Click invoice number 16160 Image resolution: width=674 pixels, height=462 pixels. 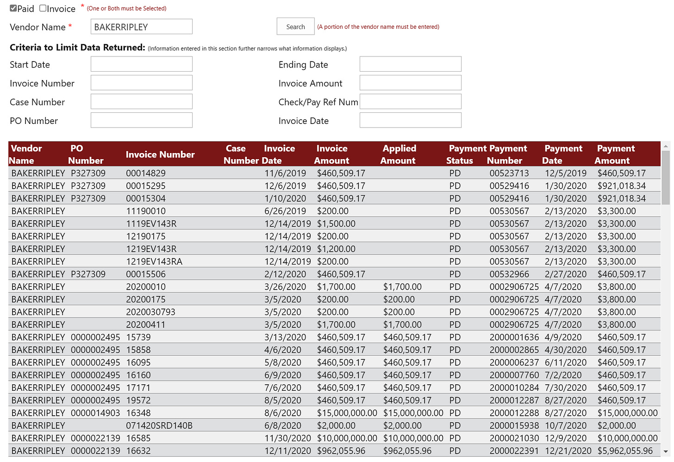pos(138,375)
